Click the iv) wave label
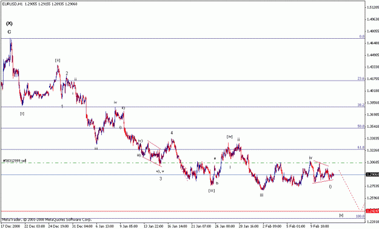379x229 pixels. [140, 141]
